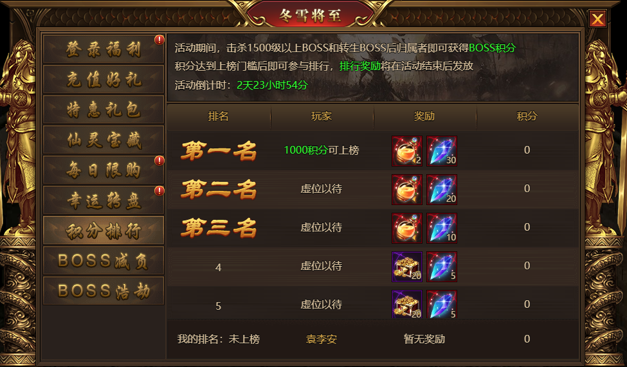This screenshot has height=367, width=627.
Task: Click rank 5 blue crystal reward icon
Action: pos(441,305)
